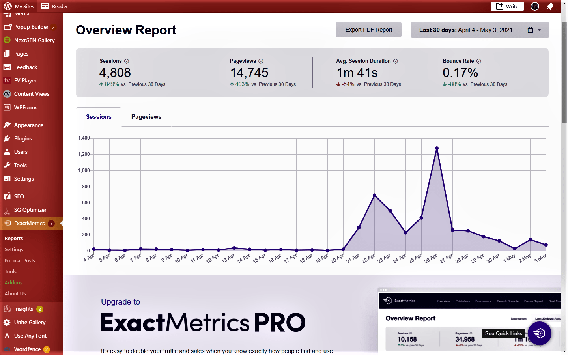568x355 pixels.
Task: Click the 2 May chart data point
Action: pos(531,240)
